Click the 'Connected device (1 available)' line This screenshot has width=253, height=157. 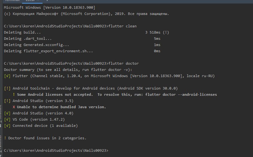pos(41,126)
